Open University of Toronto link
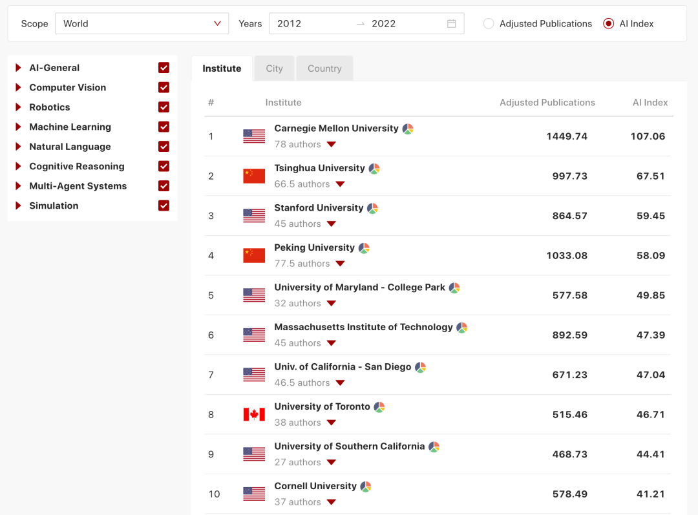Screen dimensions: 698x515 tap(322, 406)
